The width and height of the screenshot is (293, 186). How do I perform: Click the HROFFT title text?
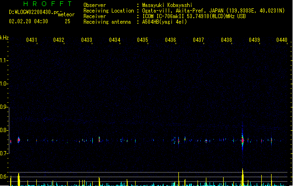coord(48,4)
